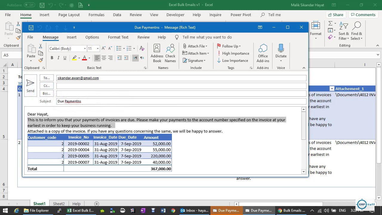This screenshot has height=215, width=382.
Task: Decrease font size with Shrink Font icon
Action: [110, 48]
